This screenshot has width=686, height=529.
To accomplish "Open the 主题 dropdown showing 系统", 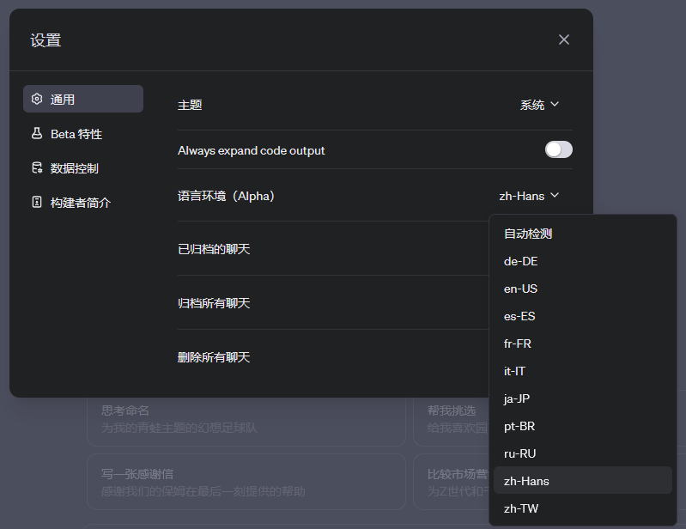I will pyautogui.click(x=539, y=105).
